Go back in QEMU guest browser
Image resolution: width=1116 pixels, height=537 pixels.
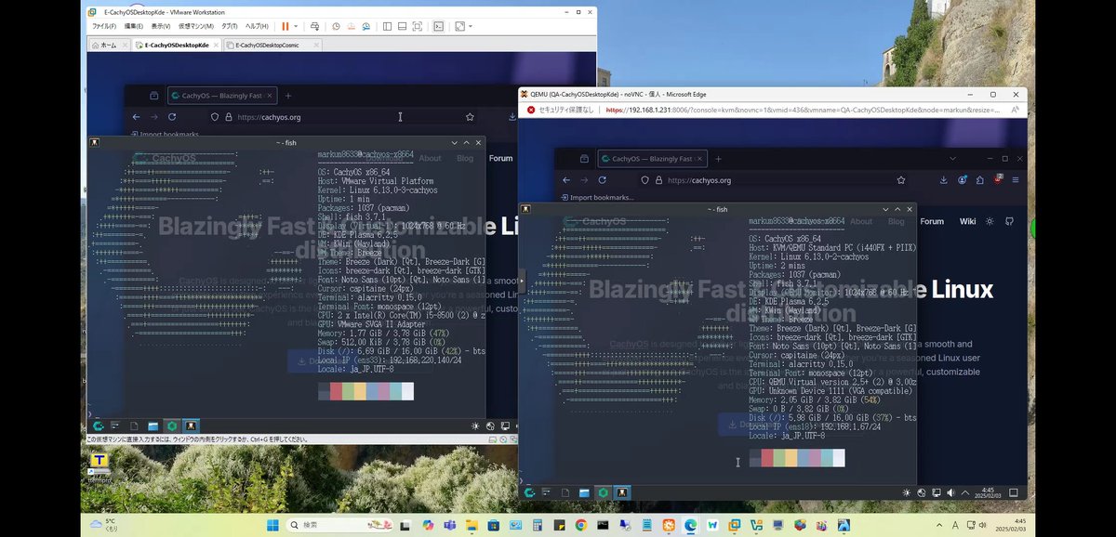(565, 180)
